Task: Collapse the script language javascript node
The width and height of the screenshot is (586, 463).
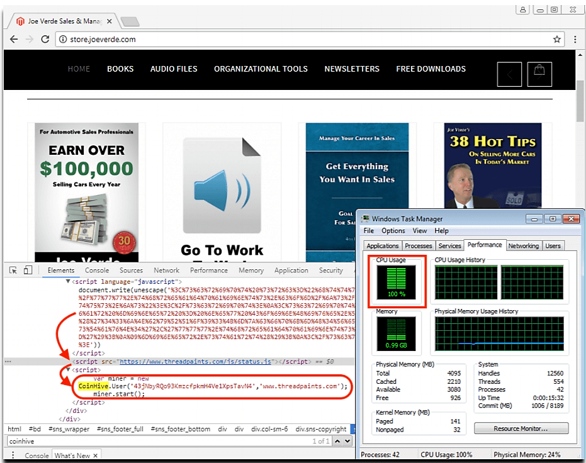Action: pos(67,281)
